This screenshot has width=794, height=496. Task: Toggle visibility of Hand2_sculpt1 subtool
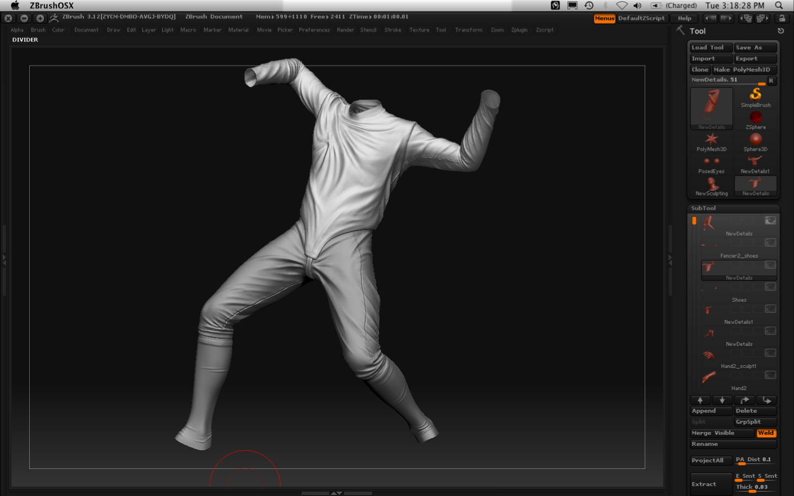(x=770, y=353)
